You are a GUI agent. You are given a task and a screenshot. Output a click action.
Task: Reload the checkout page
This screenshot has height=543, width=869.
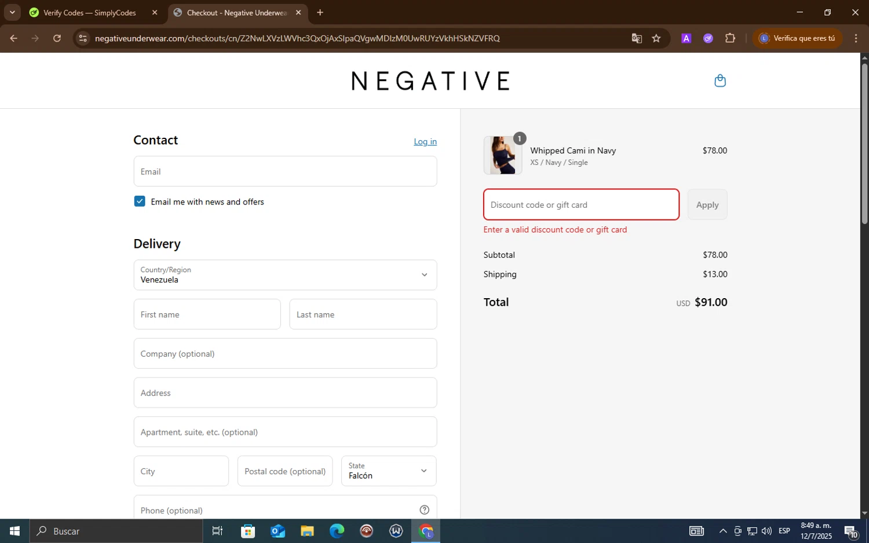pos(57,38)
